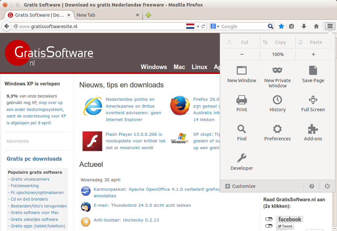Screen dimensions: 337x231
Task: Toggle the Facebook share switch
Action: (x=269, y=219)
